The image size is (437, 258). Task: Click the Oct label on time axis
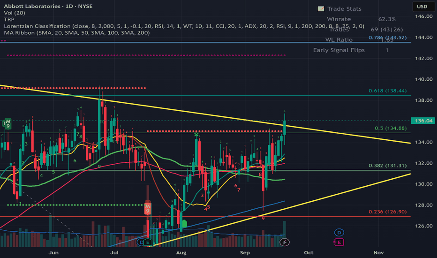[x=309, y=252]
